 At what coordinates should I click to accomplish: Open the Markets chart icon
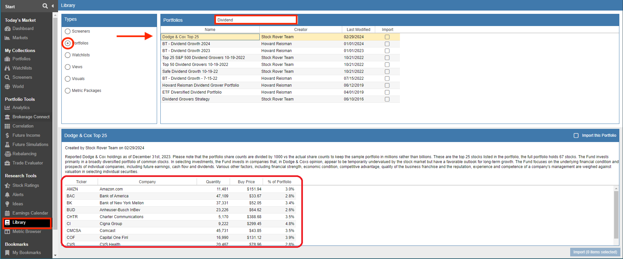[x=7, y=38]
